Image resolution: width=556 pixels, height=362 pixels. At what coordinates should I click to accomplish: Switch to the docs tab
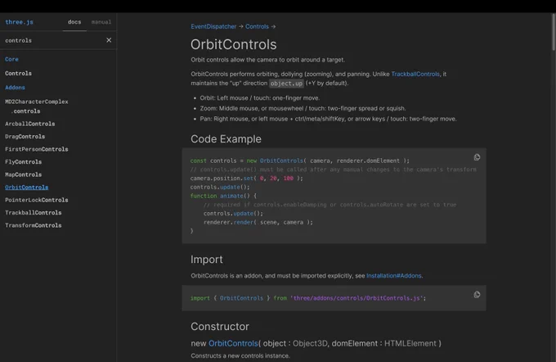tap(74, 22)
